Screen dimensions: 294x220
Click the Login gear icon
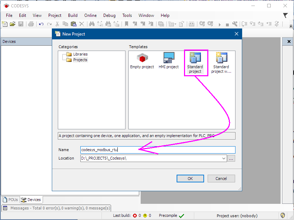pos(202,24)
